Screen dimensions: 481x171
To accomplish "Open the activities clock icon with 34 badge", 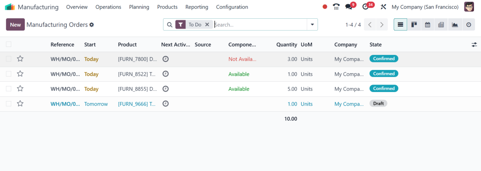I will [x=365, y=7].
